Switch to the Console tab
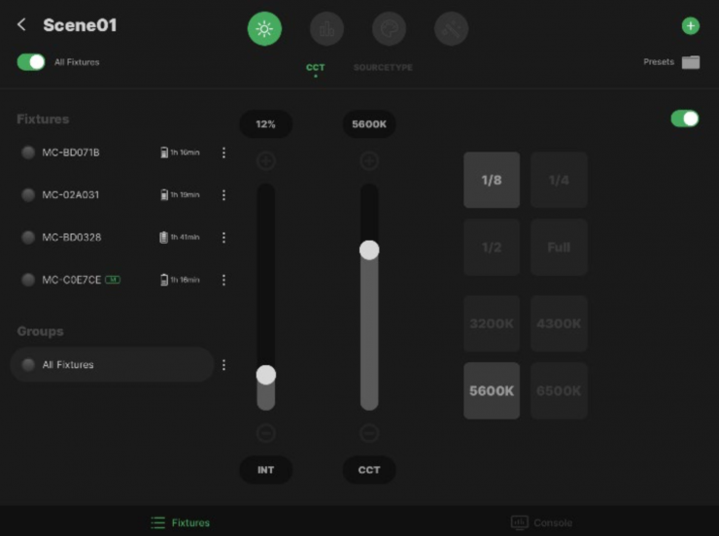The height and width of the screenshot is (536, 719). coord(542,522)
